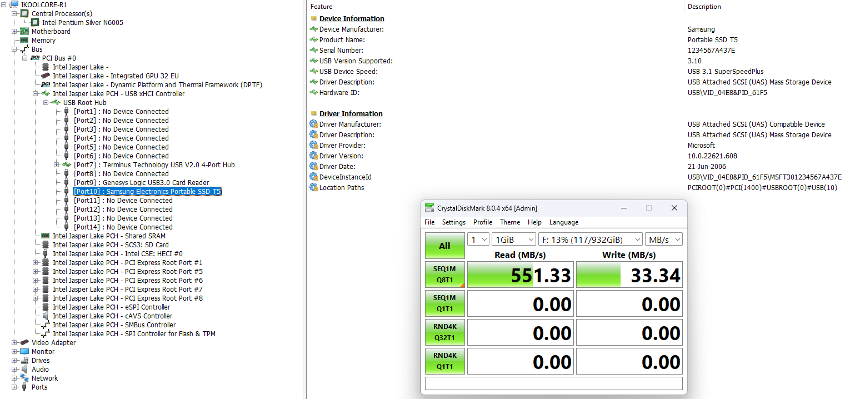Click the USB 3.1 SuperSpeedPlus value
The width and height of the screenshot is (850, 399).
pyautogui.click(x=726, y=72)
